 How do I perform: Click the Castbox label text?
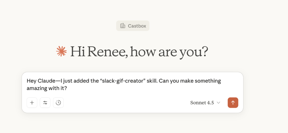(x=137, y=26)
